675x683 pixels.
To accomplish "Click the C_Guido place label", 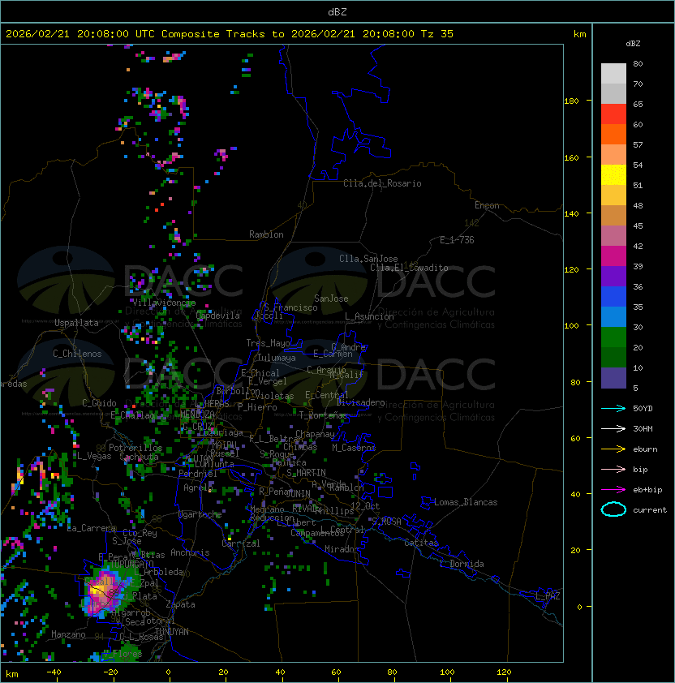I will click(99, 403).
